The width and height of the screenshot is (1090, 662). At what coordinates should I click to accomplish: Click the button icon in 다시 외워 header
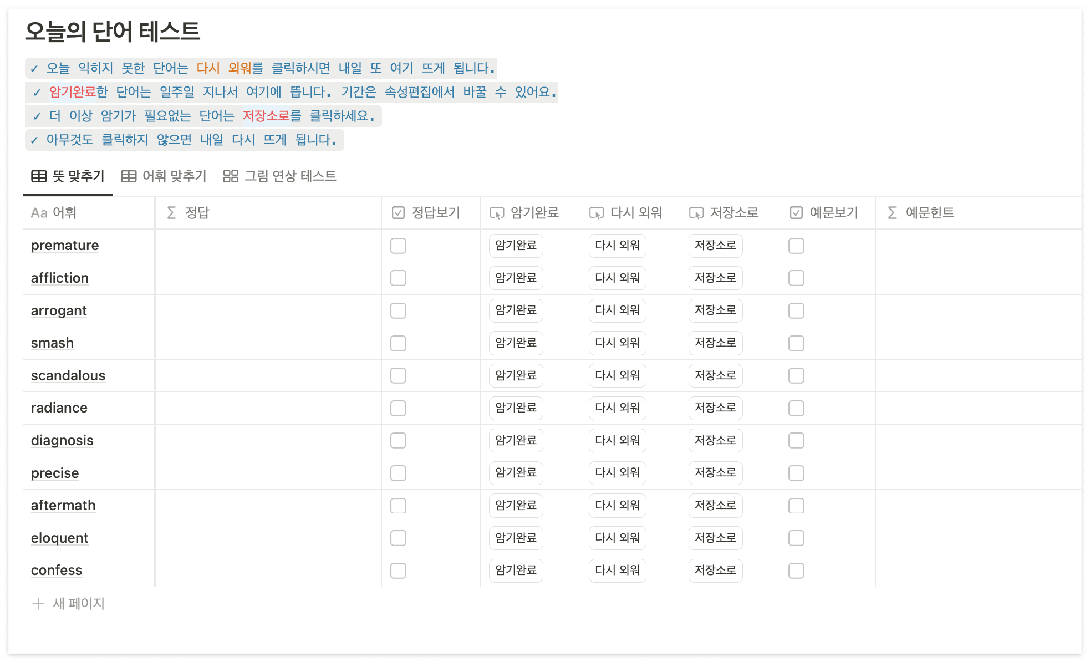(597, 213)
